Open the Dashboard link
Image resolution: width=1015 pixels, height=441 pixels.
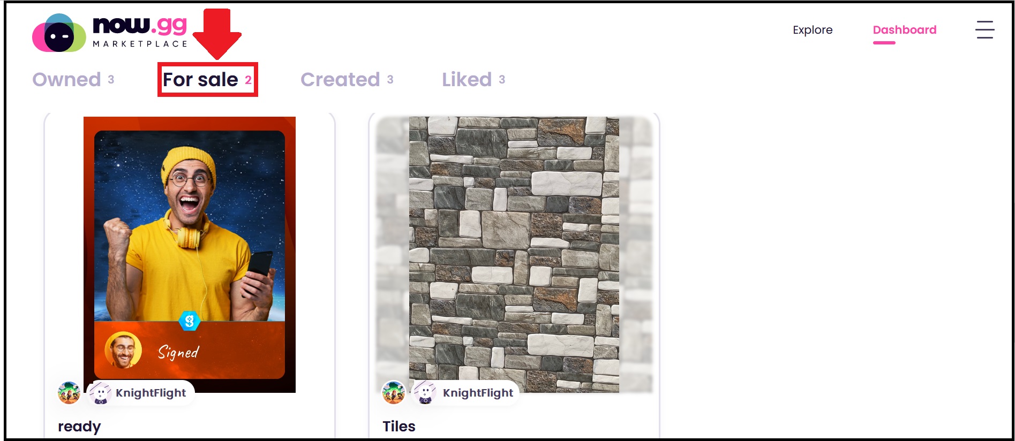(x=905, y=30)
